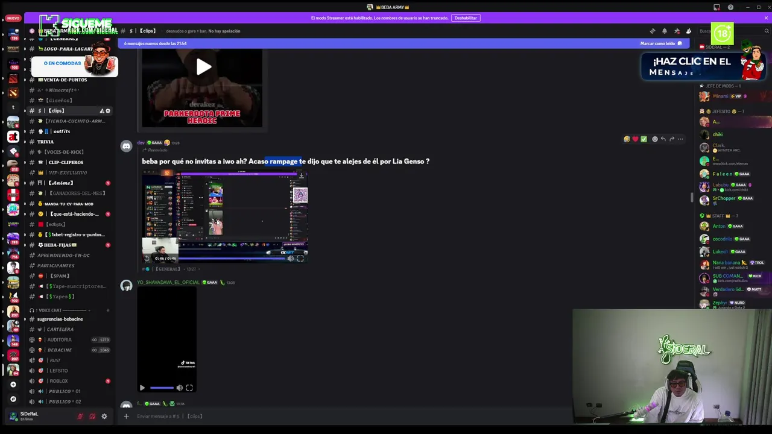Screen dimensions: 772x434
Task: Toggle the member list icon
Action: pyautogui.click(x=689, y=31)
